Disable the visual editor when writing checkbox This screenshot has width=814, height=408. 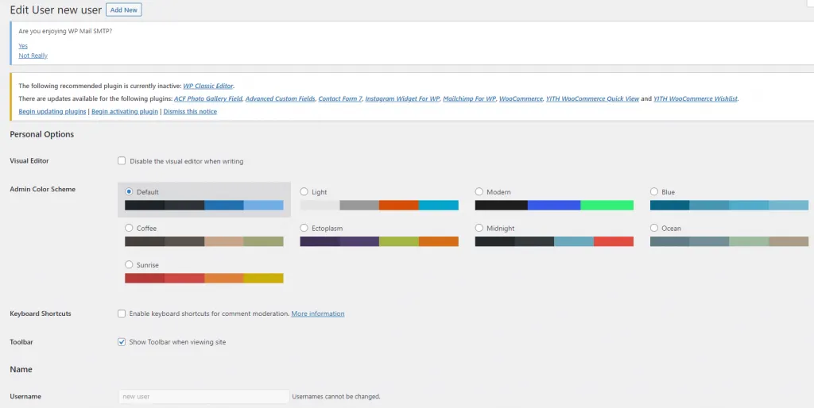tap(122, 161)
